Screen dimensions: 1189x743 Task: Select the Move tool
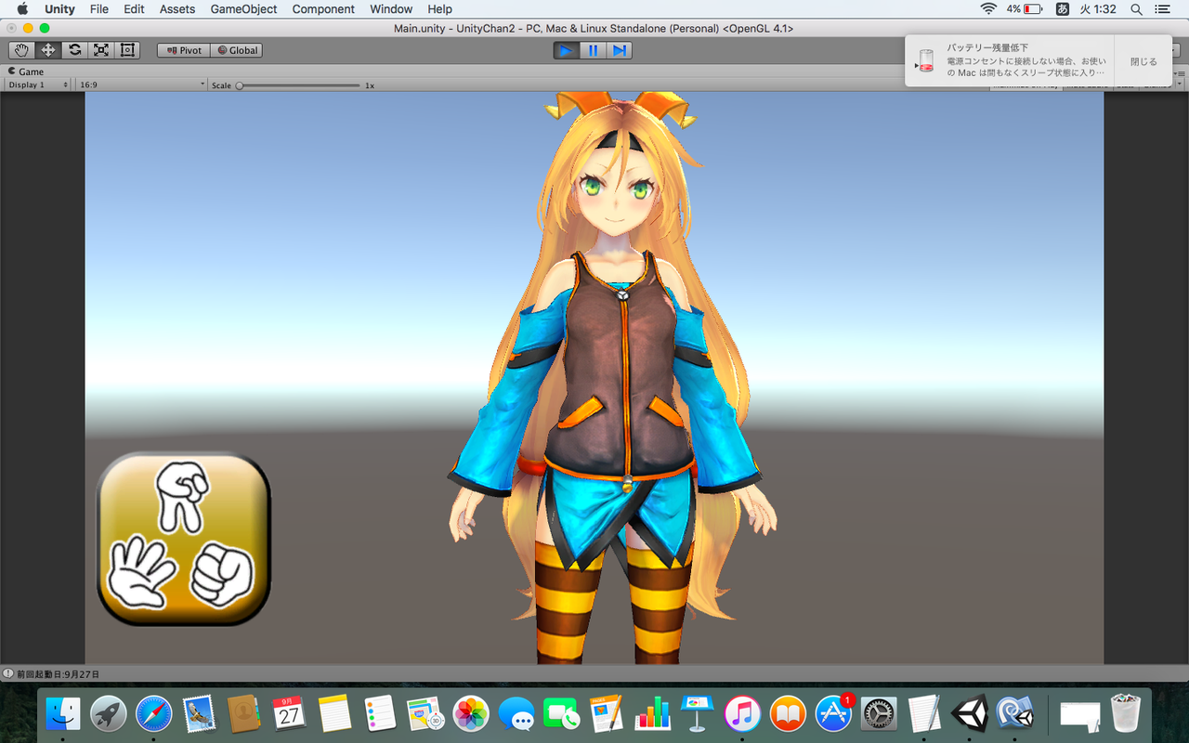46,49
